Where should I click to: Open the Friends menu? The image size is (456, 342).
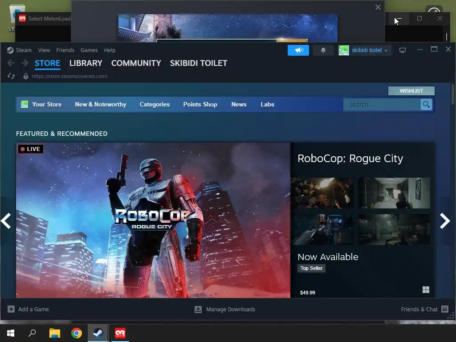65,50
